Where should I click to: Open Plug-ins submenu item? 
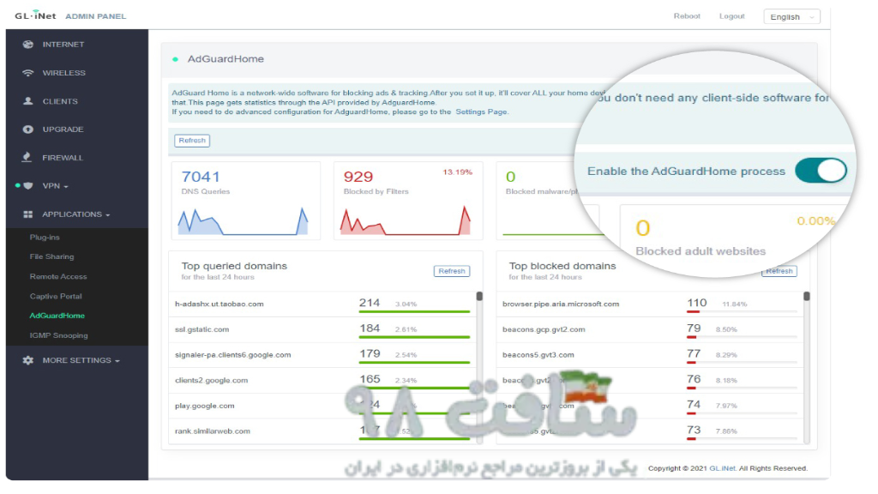pyautogui.click(x=45, y=238)
